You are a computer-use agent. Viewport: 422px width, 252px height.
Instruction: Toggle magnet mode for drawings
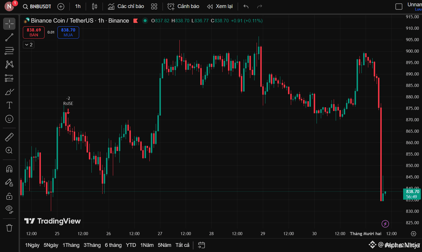click(9, 169)
